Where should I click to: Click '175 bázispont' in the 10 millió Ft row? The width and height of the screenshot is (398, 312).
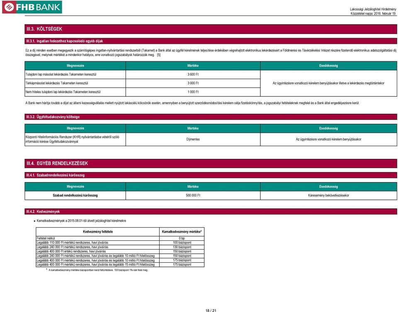(182, 260)
